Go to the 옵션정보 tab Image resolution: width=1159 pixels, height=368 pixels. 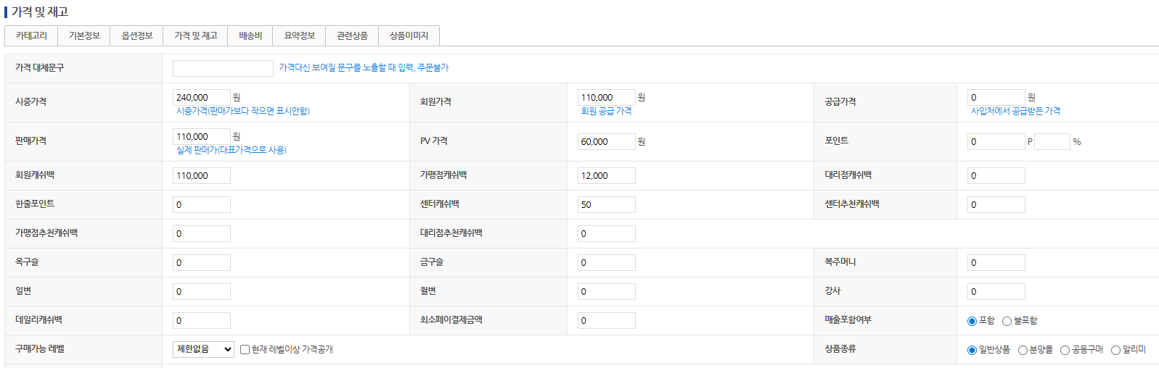pos(137,35)
